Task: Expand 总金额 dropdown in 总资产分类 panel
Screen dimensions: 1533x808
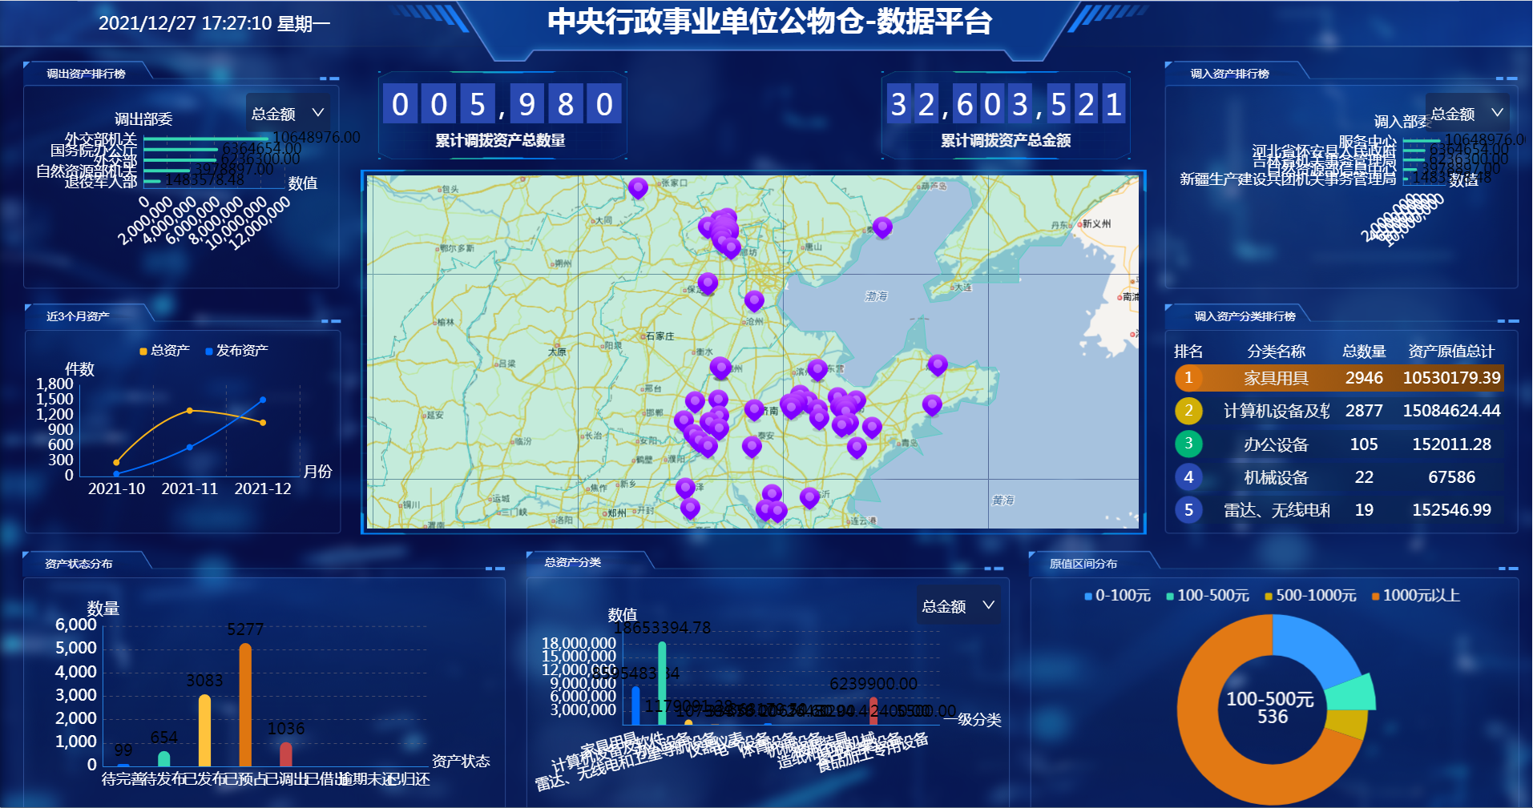Action: [958, 606]
